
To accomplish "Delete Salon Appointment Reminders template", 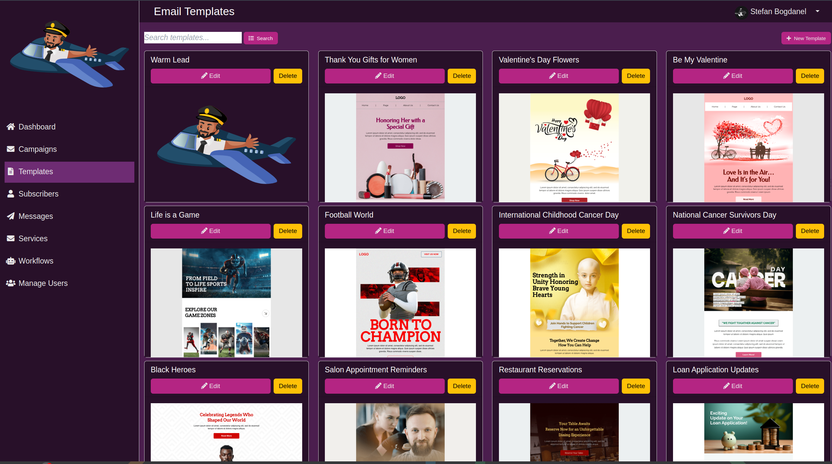I will (462, 386).
